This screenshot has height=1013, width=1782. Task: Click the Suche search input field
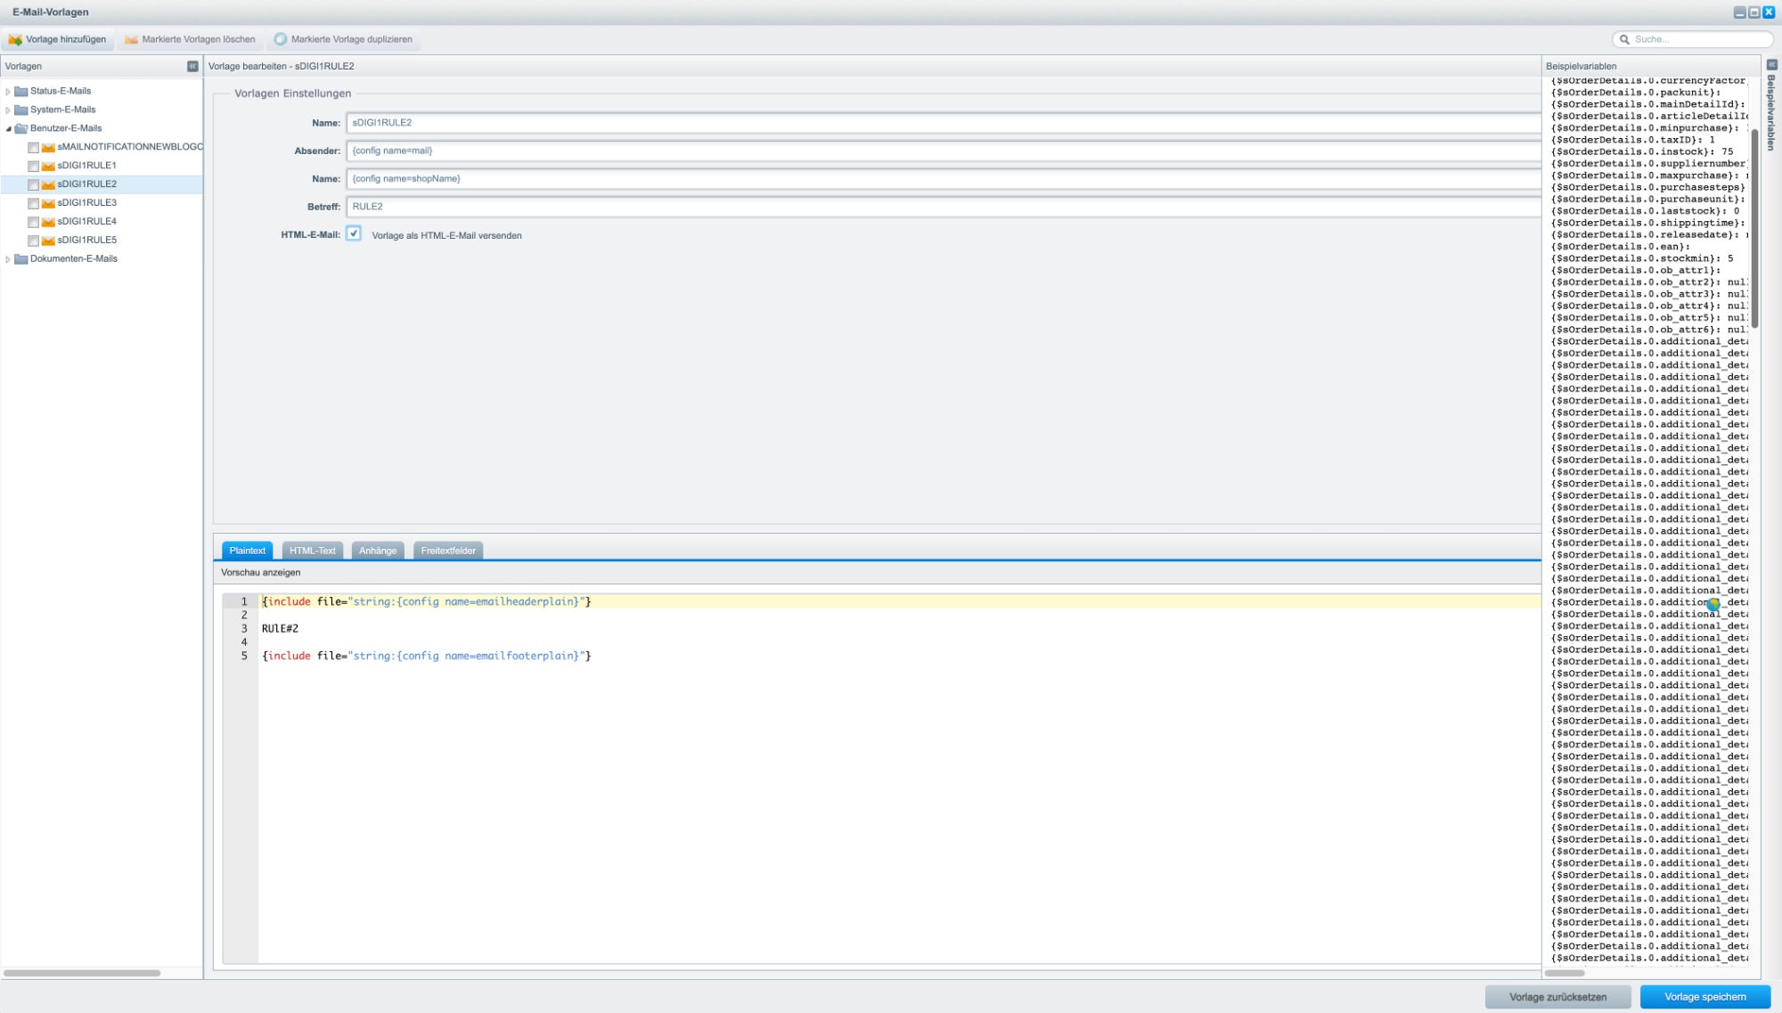(1693, 39)
